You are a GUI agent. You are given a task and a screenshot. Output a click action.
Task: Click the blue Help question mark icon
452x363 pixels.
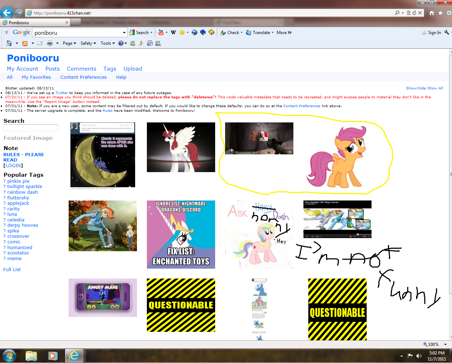coord(121,43)
